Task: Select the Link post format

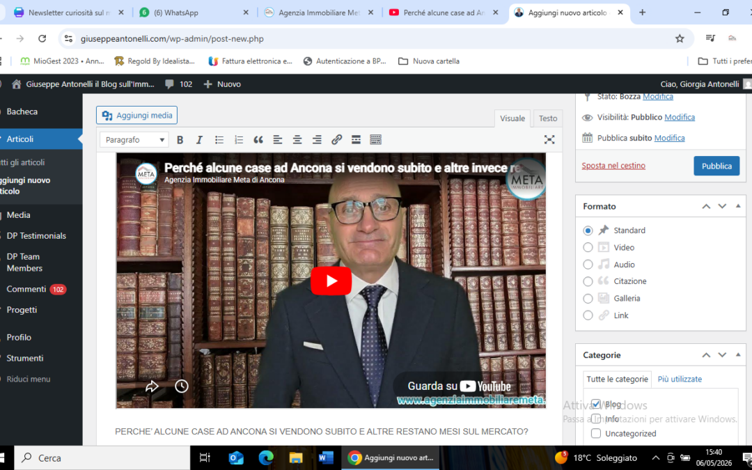Action: 588,315
